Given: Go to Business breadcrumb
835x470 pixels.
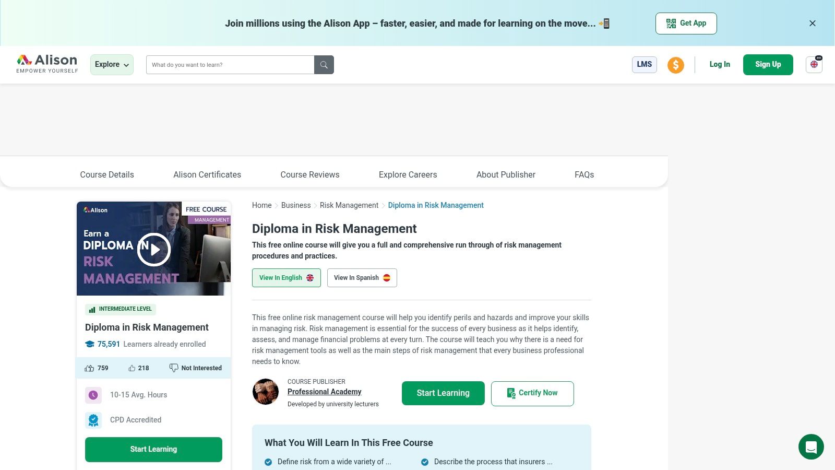Looking at the screenshot, I should pyautogui.click(x=296, y=205).
